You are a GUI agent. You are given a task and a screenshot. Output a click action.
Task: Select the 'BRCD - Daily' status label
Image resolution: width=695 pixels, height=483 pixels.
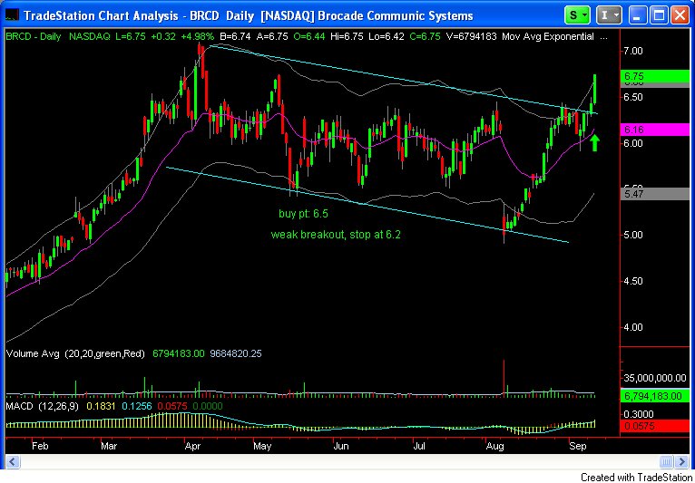point(33,37)
